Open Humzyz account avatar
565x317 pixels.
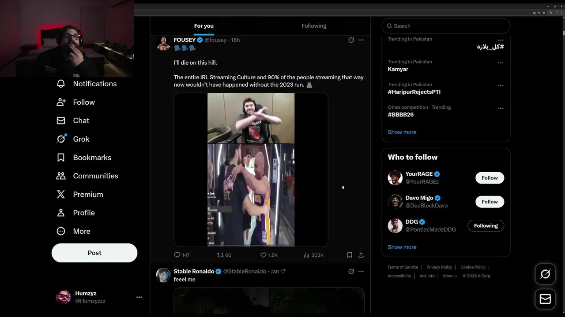[64, 297]
